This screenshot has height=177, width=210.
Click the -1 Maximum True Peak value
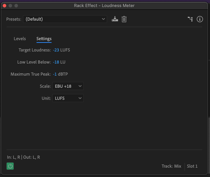55,74
